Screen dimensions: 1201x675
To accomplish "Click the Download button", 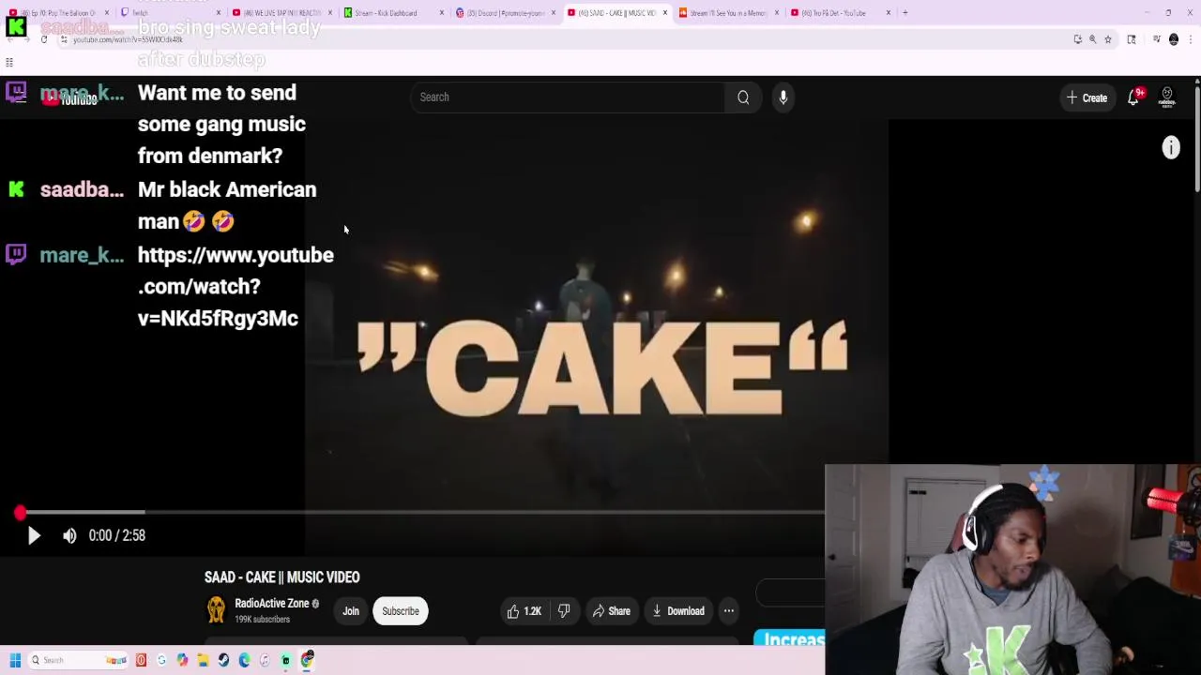I will (678, 611).
